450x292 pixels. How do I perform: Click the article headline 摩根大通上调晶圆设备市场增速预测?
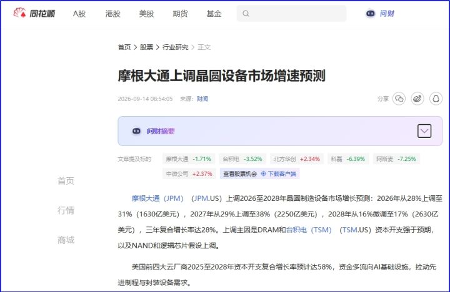pos(221,76)
